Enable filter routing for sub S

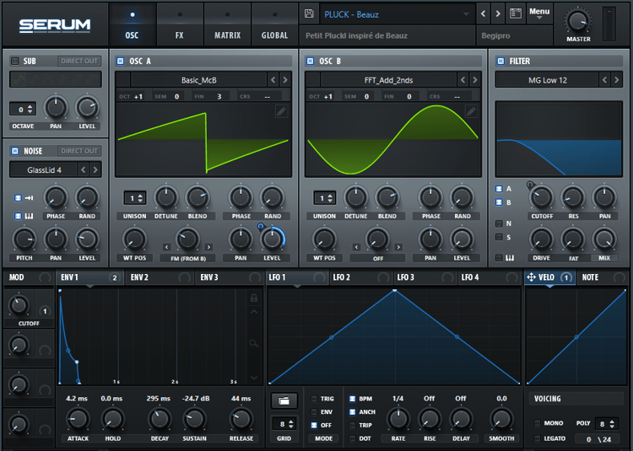click(499, 237)
